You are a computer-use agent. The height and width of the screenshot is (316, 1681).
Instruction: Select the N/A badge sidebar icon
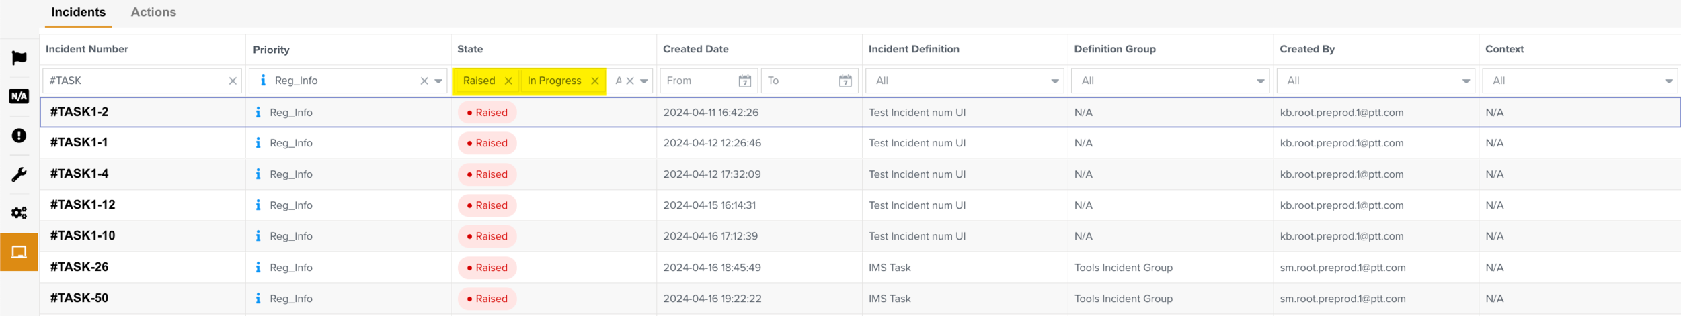pyautogui.click(x=19, y=96)
